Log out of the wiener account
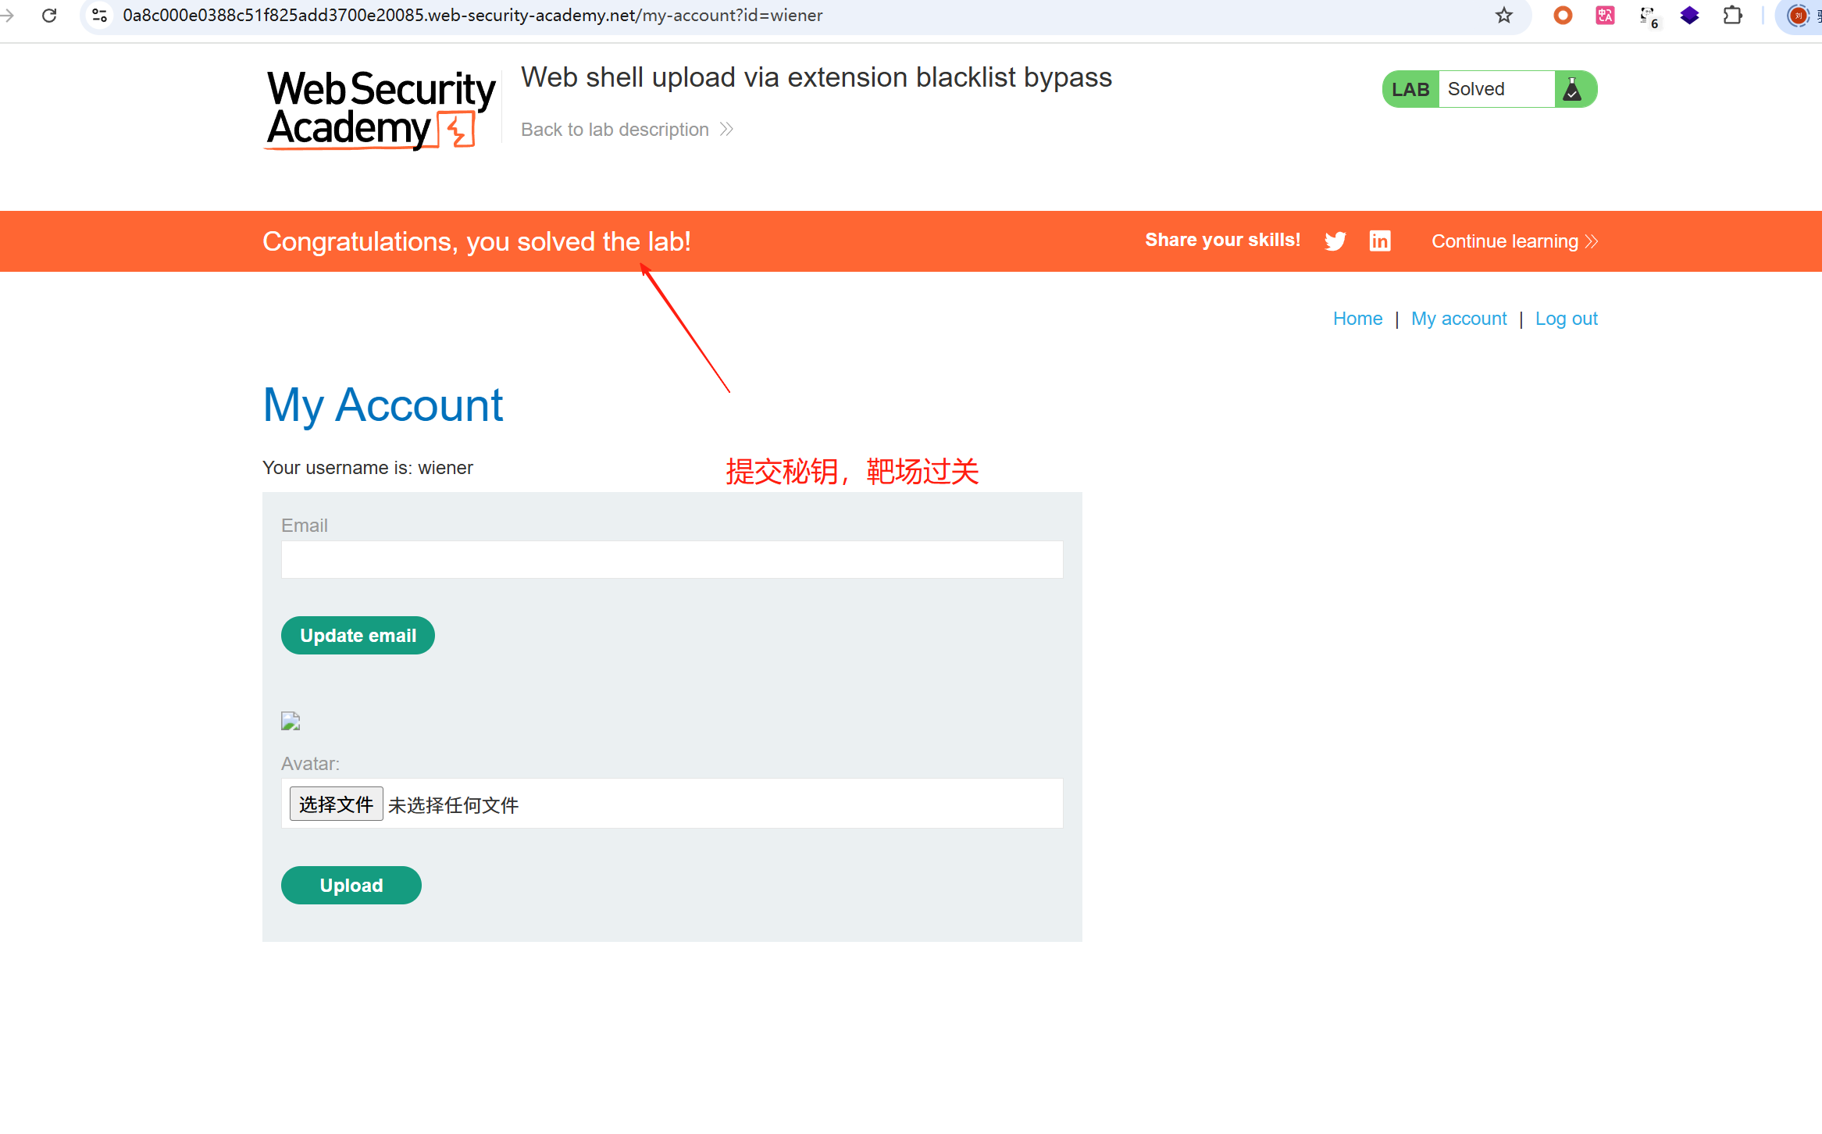The width and height of the screenshot is (1822, 1134). 1566,319
